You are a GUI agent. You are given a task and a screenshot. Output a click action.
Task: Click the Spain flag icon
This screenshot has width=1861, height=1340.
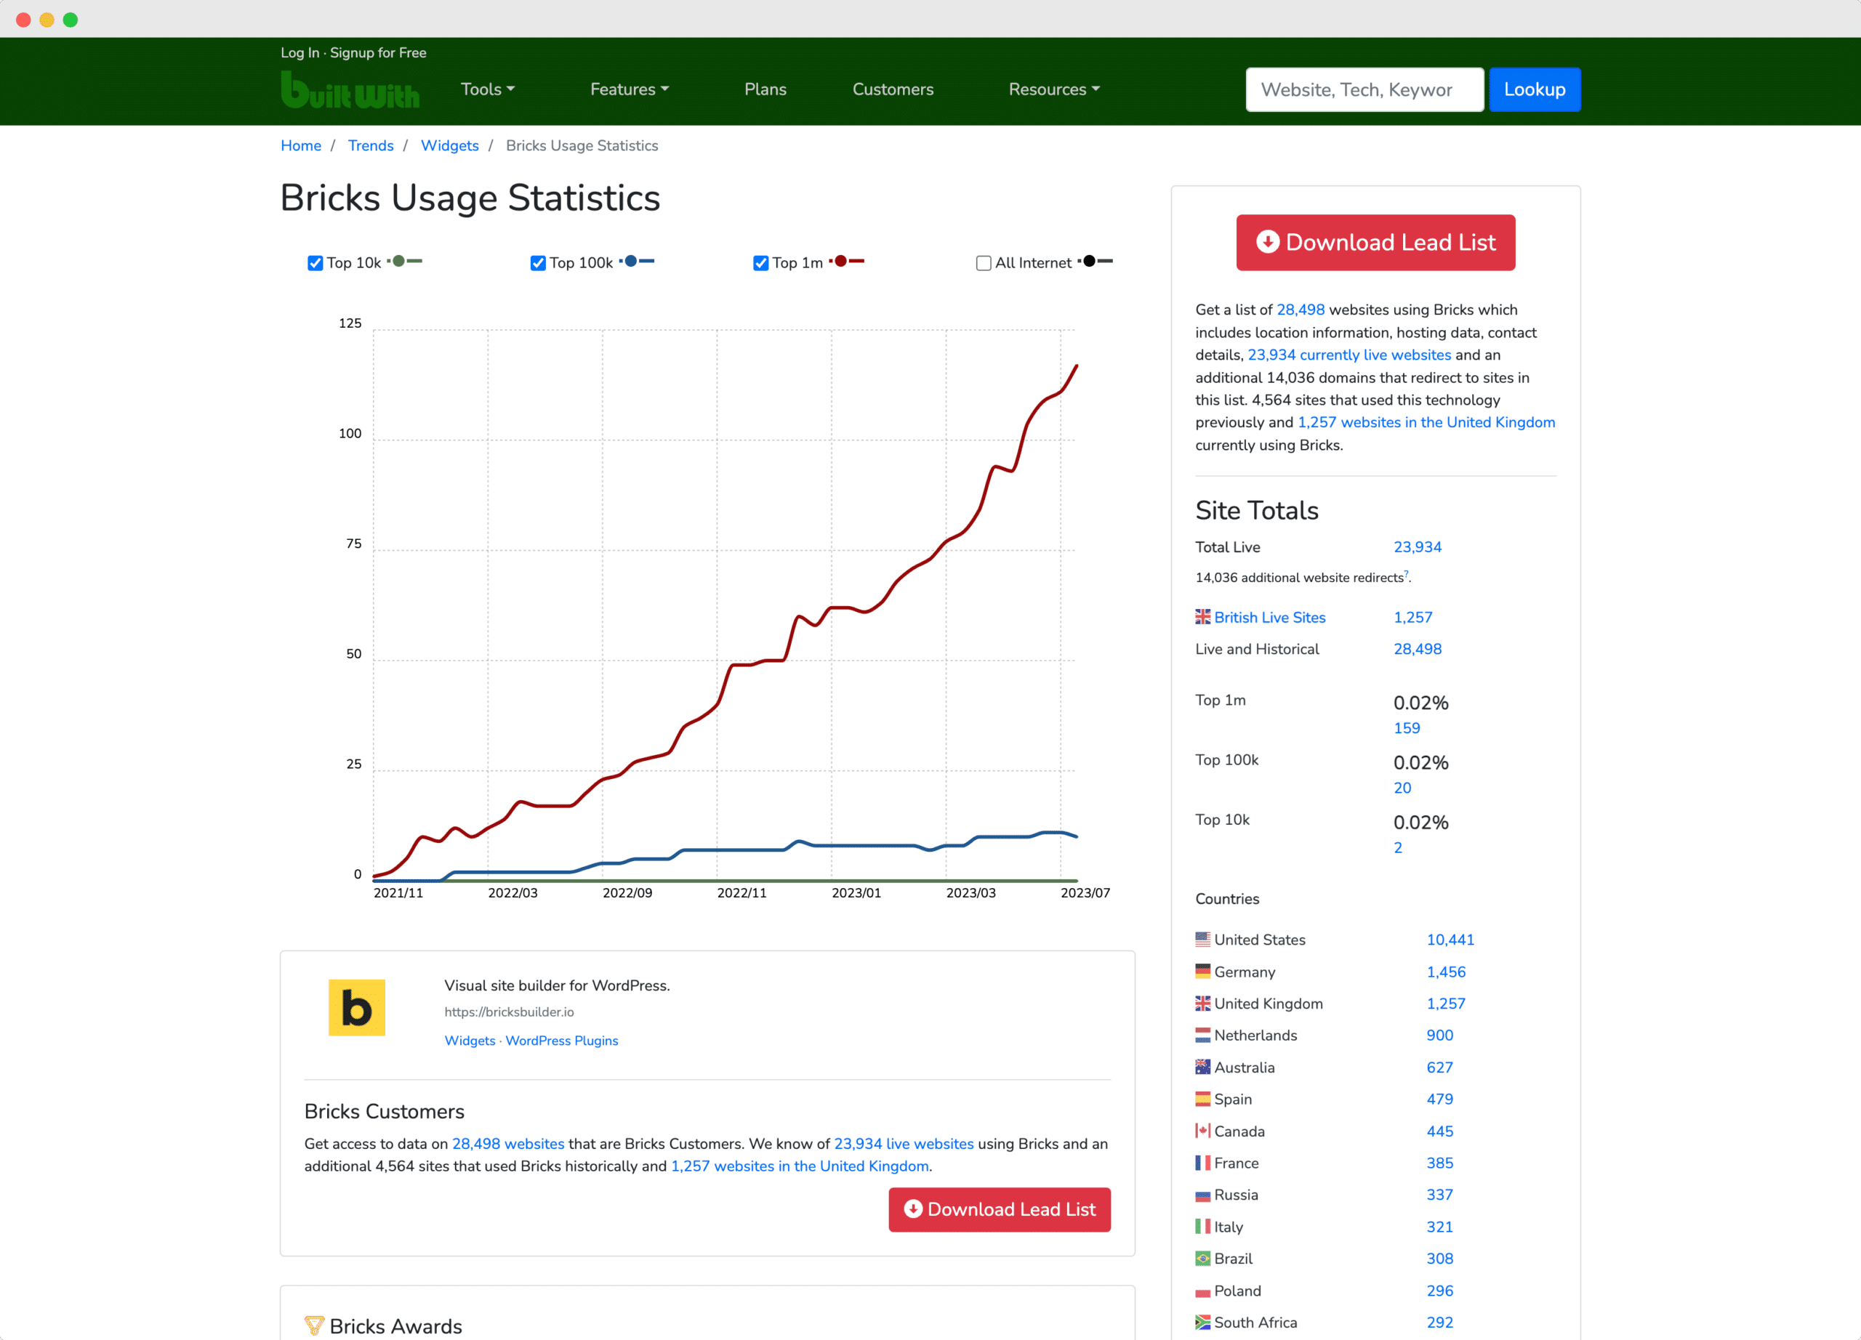pyautogui.click(x=1202, y=1099)
